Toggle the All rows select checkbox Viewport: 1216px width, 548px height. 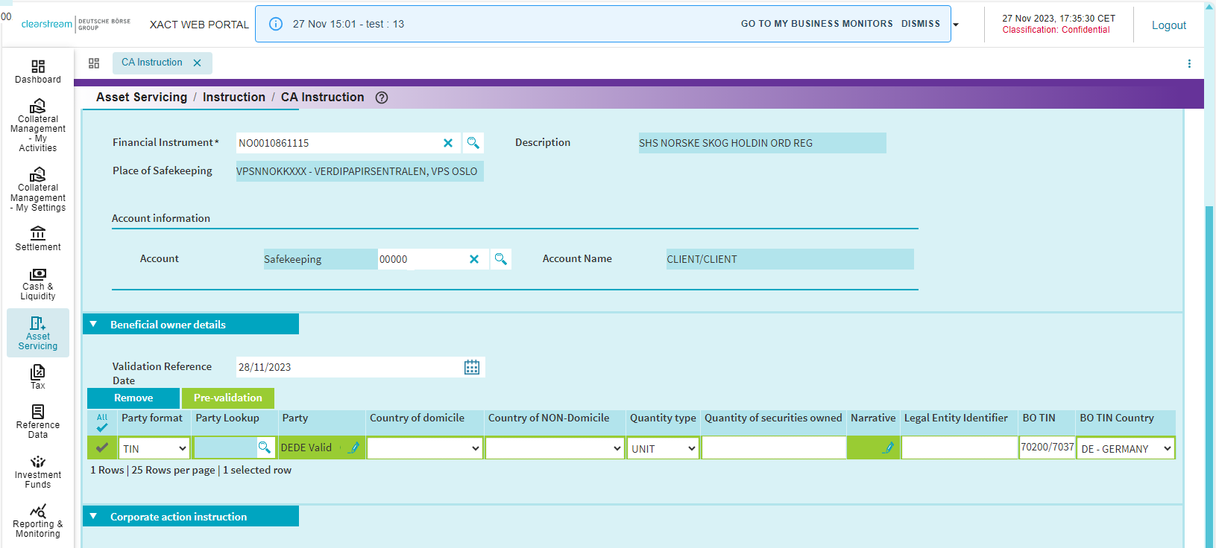[x=102, y=422]
